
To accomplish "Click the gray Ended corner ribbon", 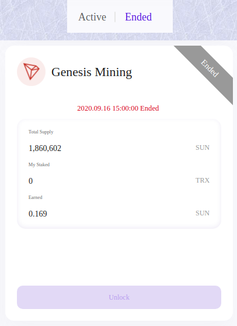I will pyautogui.click(x=210, y=68).
